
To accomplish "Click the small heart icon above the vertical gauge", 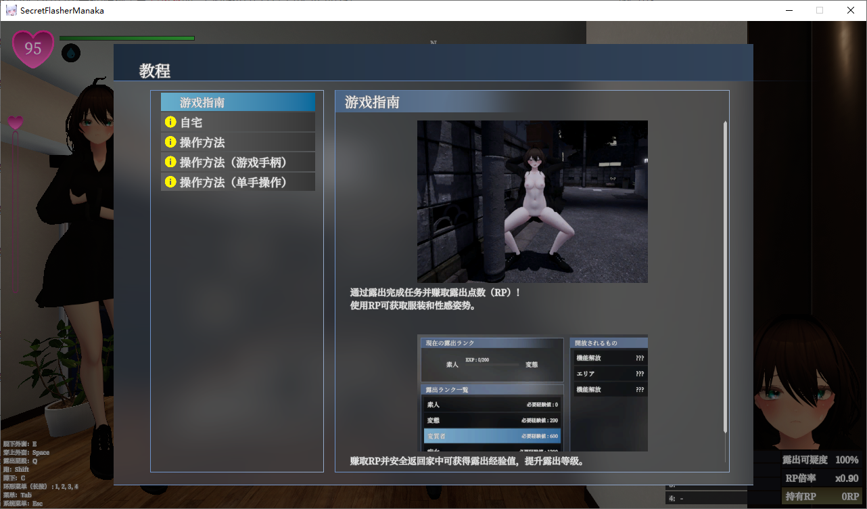I will tap(15, 123).
